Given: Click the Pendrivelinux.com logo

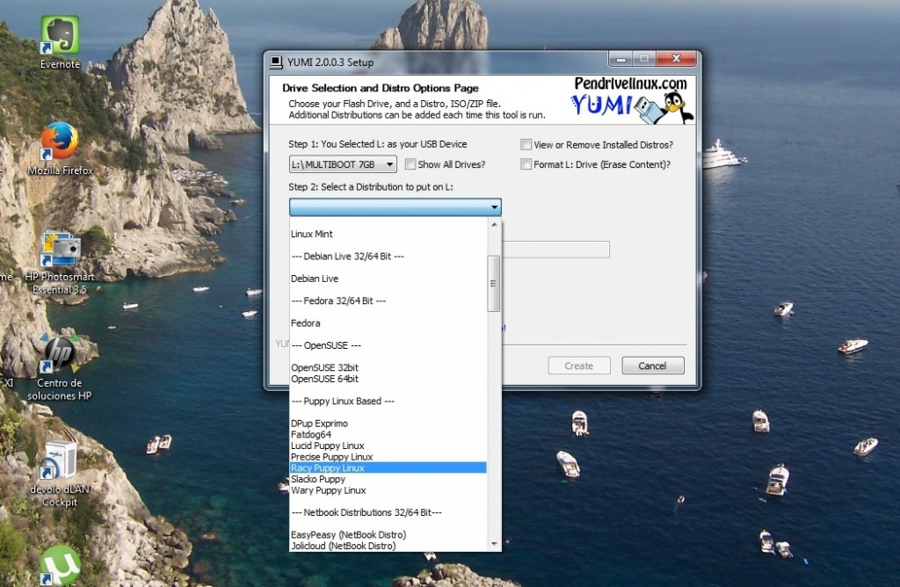Looking at the screenshot, I should tap(631, 83).
